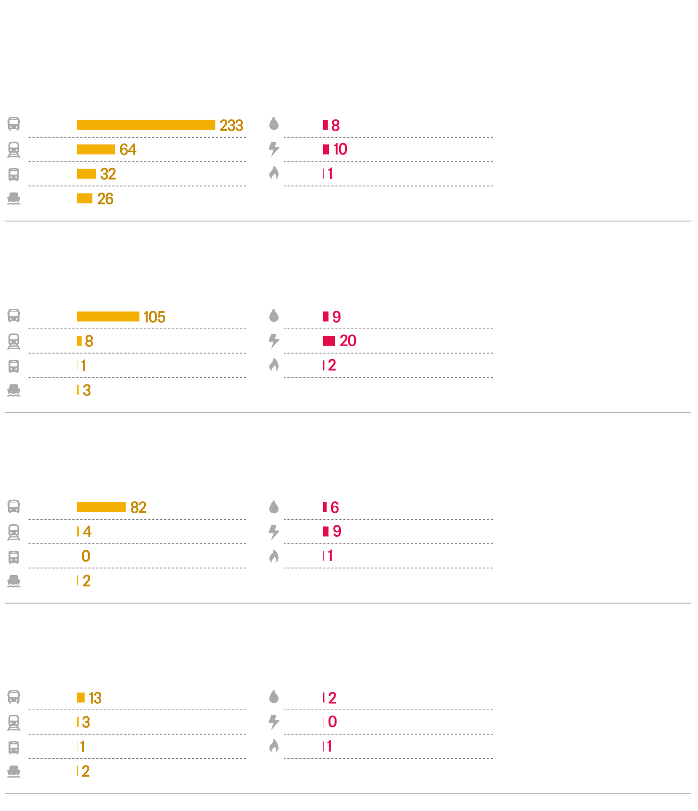Screen dimensions: 698x811
Task: Select the lightning bolt icon beside value 10
Action: [274, 149]
